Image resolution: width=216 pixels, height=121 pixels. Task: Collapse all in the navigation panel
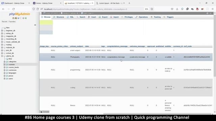click(35, 25)
